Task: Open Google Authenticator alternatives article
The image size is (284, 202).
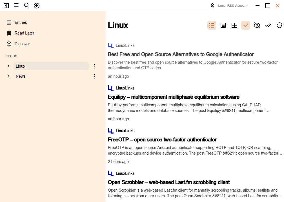Action: [181, 54]
